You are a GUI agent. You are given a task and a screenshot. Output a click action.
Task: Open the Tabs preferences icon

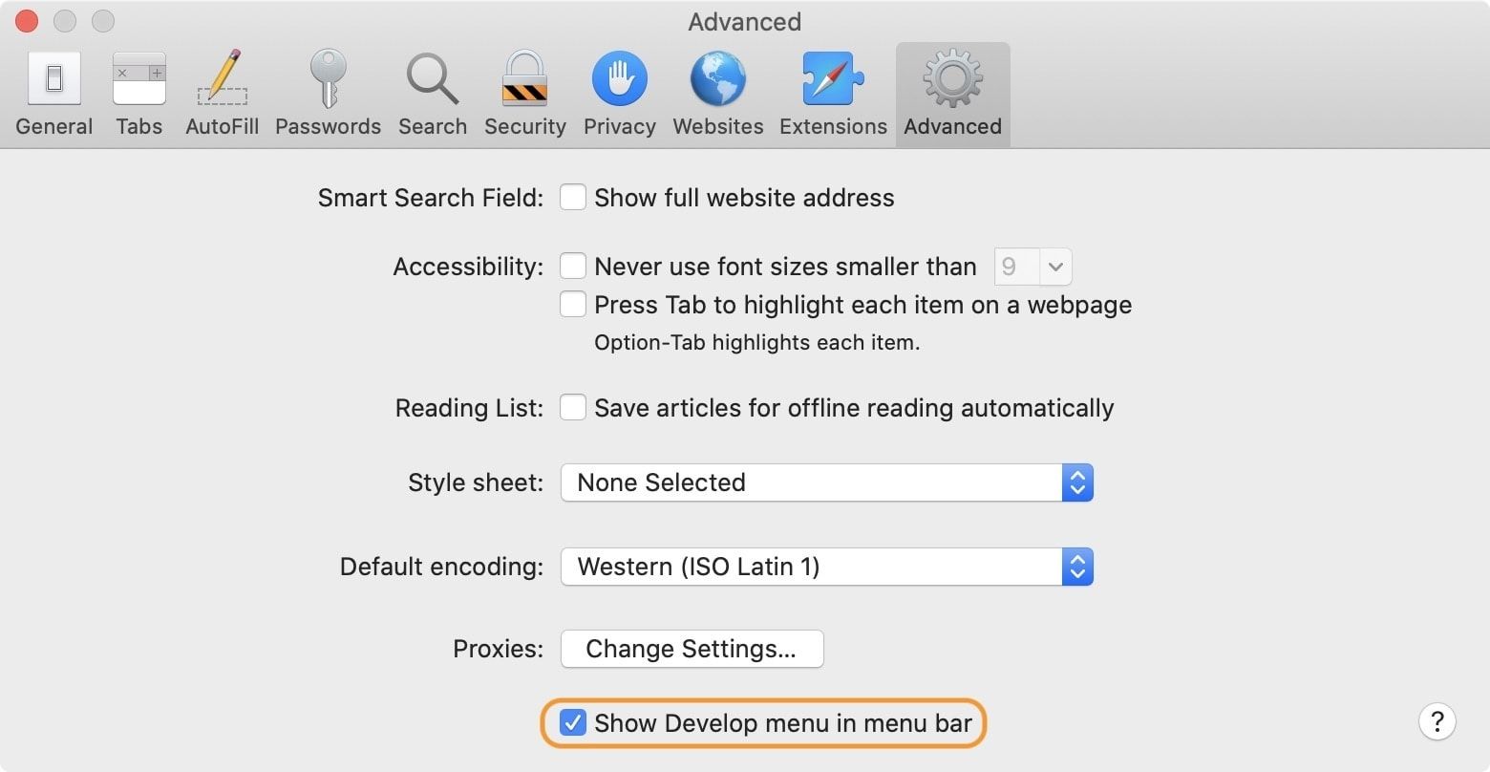click(138, 79)
